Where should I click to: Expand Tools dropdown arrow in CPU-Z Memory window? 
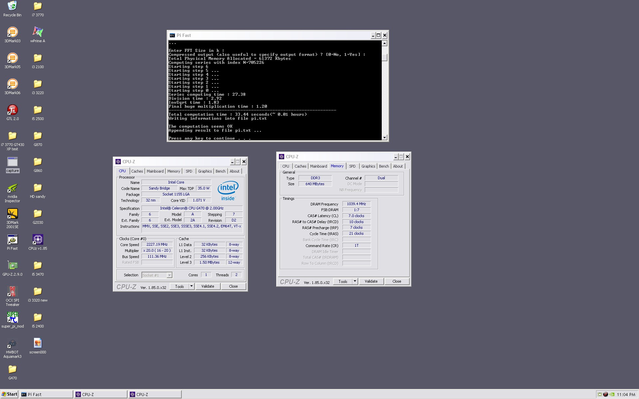point(355,281)
